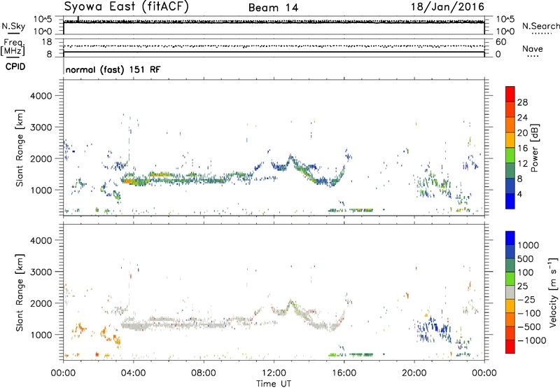560x388 pixels.
Task: Click the power echo peak near 13:00 UT
Action: (x=290, y=157)
